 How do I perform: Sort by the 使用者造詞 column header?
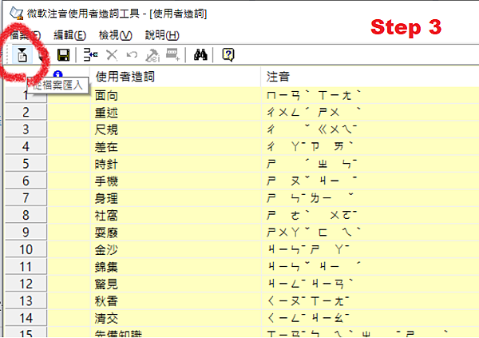[x=176, y=77]
